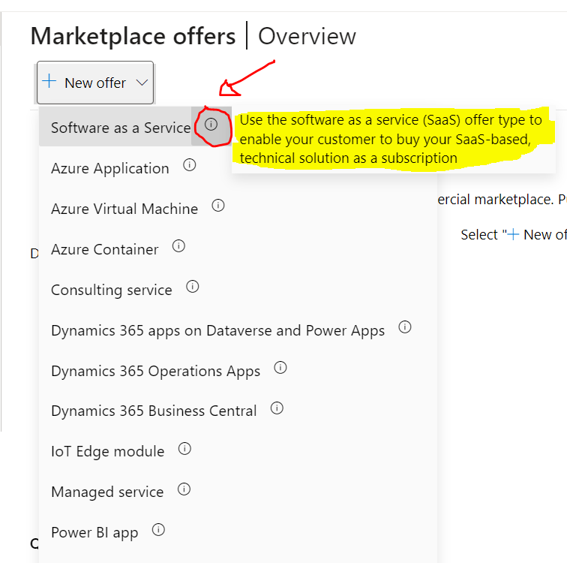Click the info icon beside Managed service
This screenshot has height=563, width=567.
pyautogui.click(x=184, y=489)
